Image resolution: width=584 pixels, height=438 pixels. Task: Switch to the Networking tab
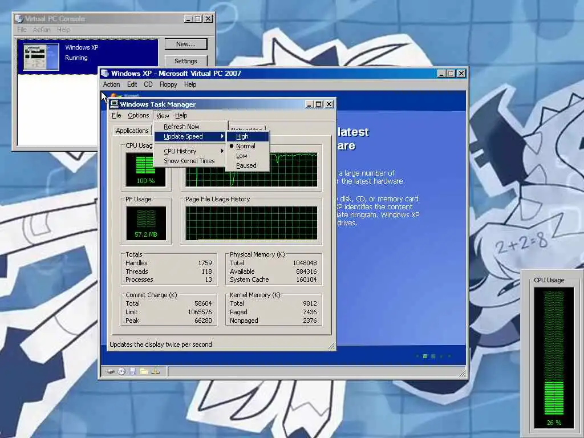tap(246, 129)
